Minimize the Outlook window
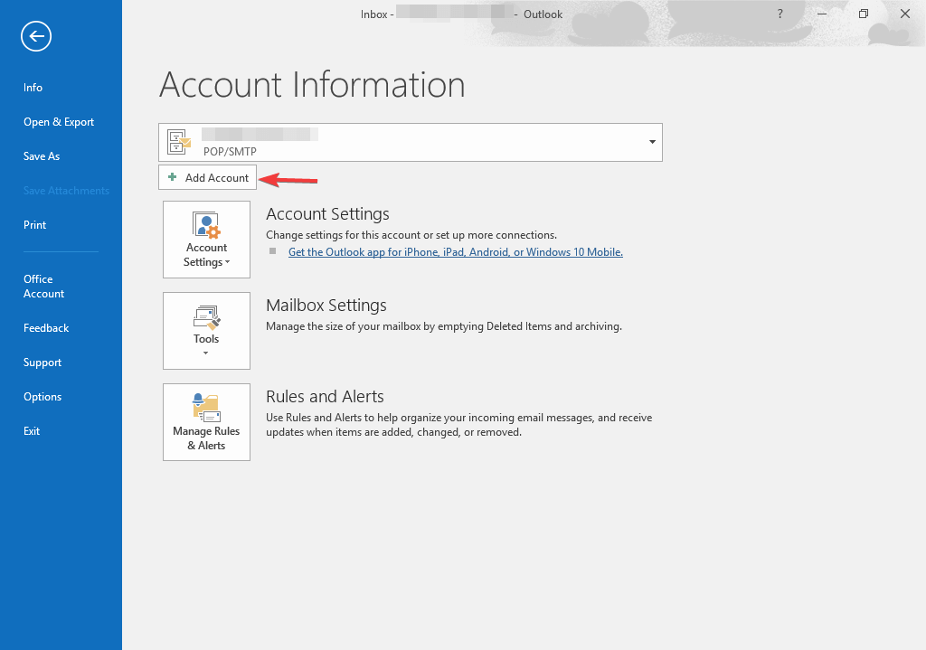926x650 pixels. point(821,14)
